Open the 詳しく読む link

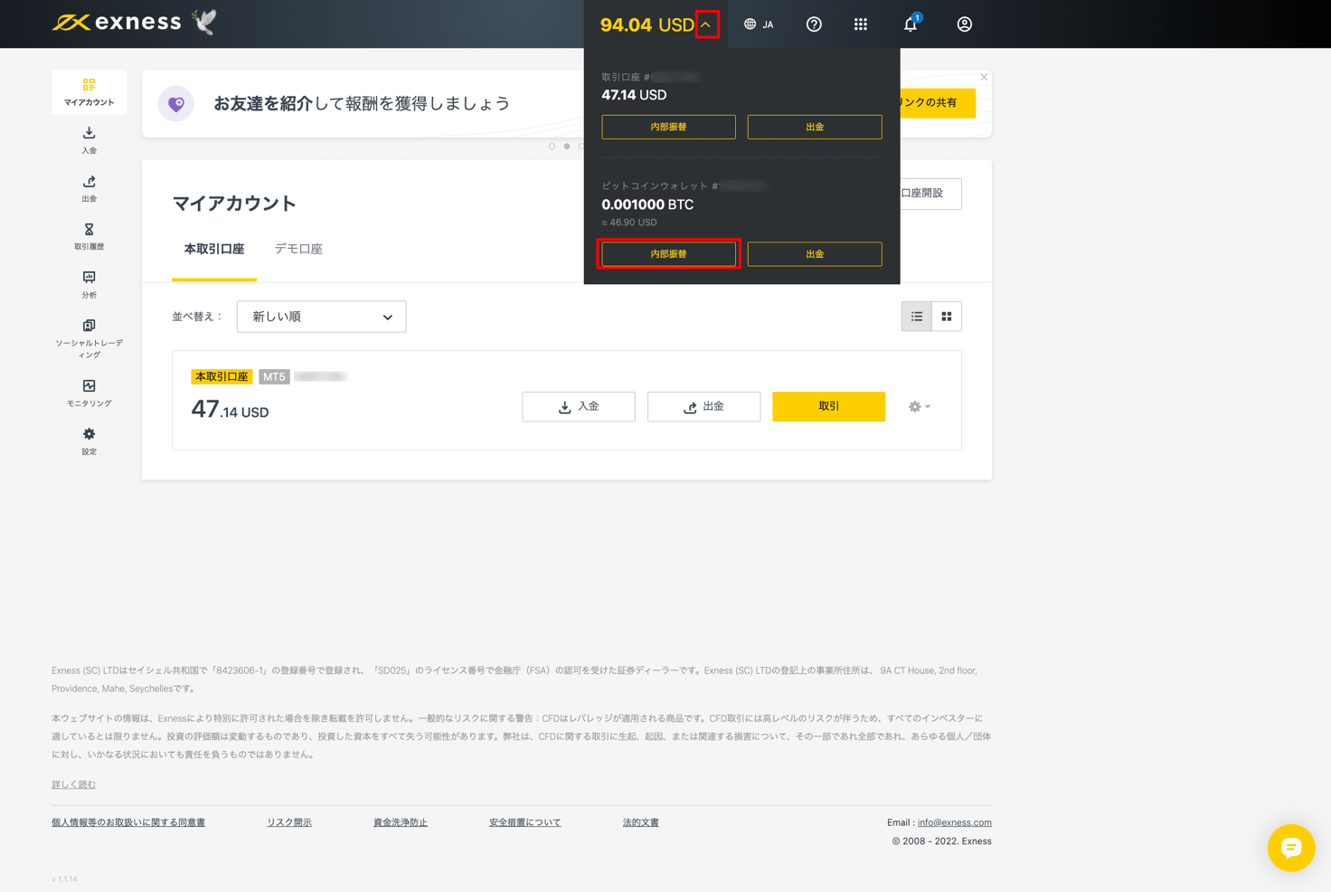pyautogui.click(x=73, y=784)
